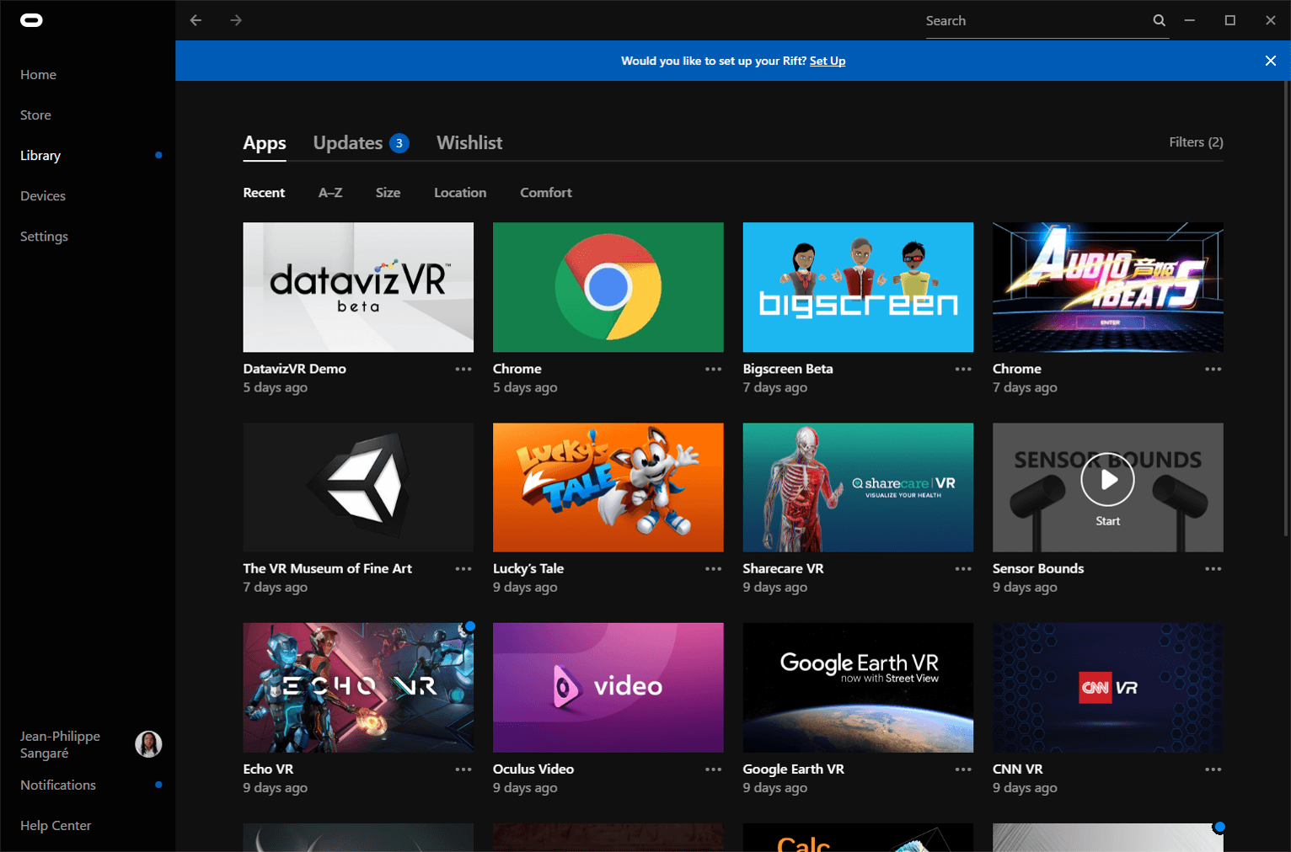This screenshot has width=1291, height=852.
Task: Click the 'Google Earth VR' title text
Action: [793, 769]
